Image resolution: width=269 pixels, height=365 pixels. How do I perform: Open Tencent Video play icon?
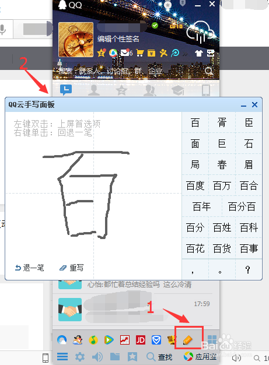109,340
